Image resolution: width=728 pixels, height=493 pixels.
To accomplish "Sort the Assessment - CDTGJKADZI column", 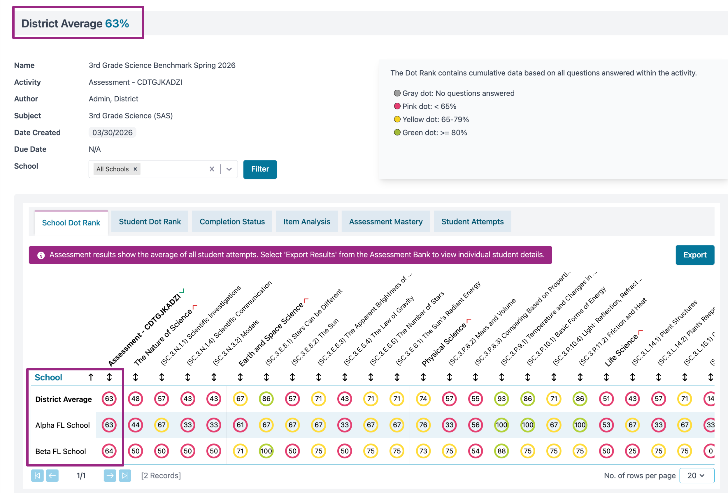I will coord(109,377).
